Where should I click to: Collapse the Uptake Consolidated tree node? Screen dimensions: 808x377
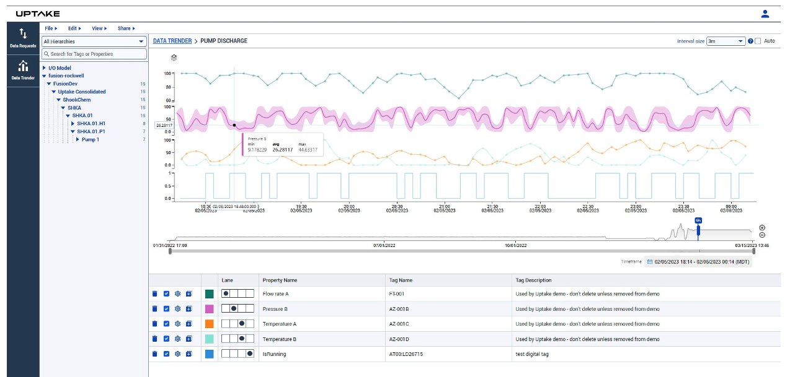tap(54, 92)
